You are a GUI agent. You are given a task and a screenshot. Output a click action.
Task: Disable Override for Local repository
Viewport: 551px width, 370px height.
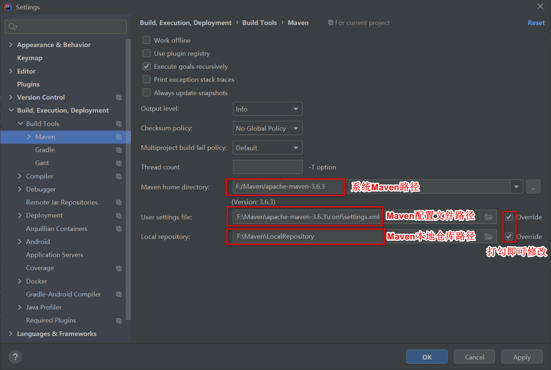[x=509, y=236]
